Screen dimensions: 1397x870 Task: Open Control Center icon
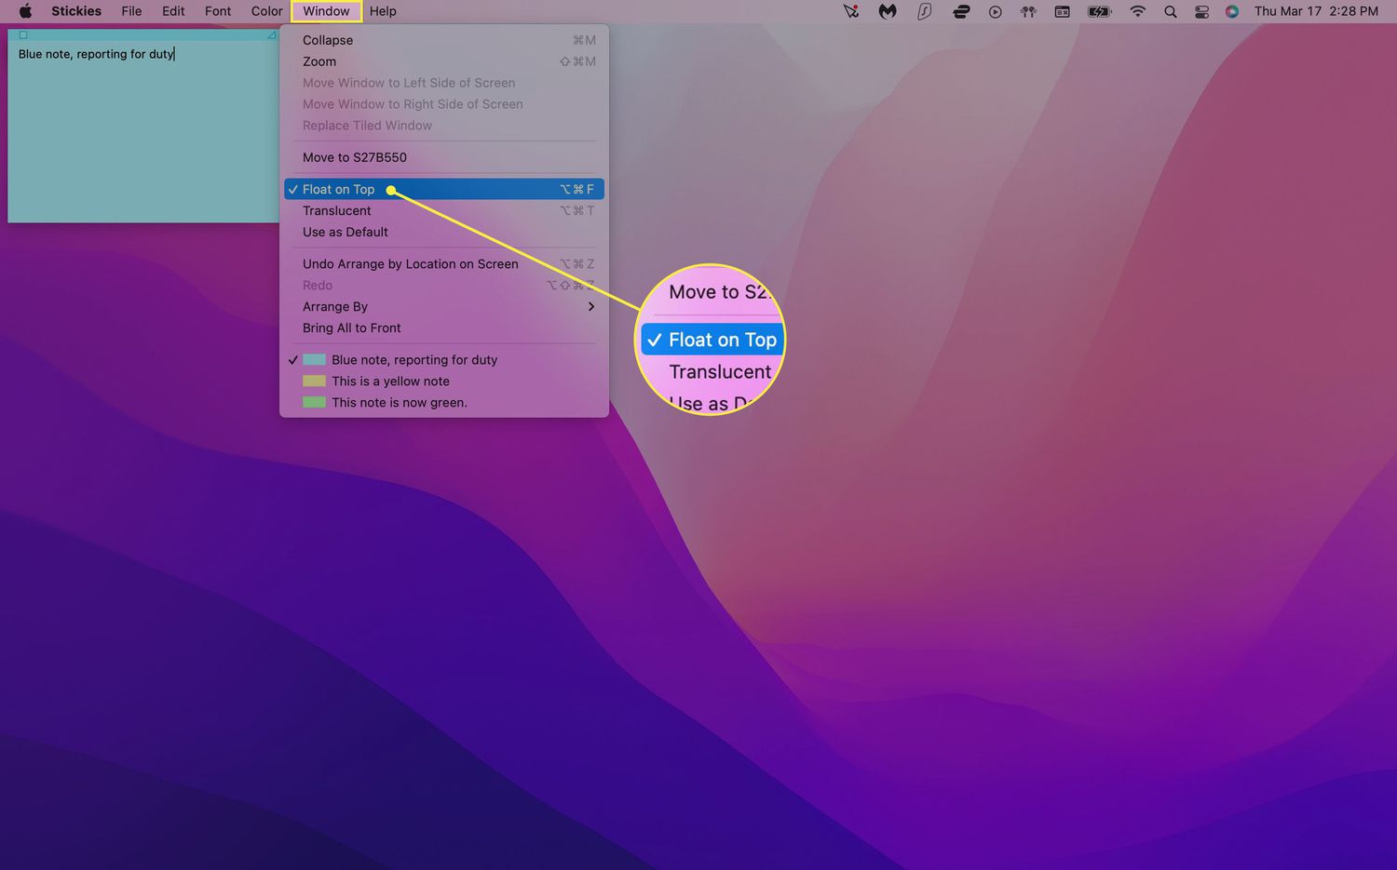pyautogui.click(x=1201, y=11)
